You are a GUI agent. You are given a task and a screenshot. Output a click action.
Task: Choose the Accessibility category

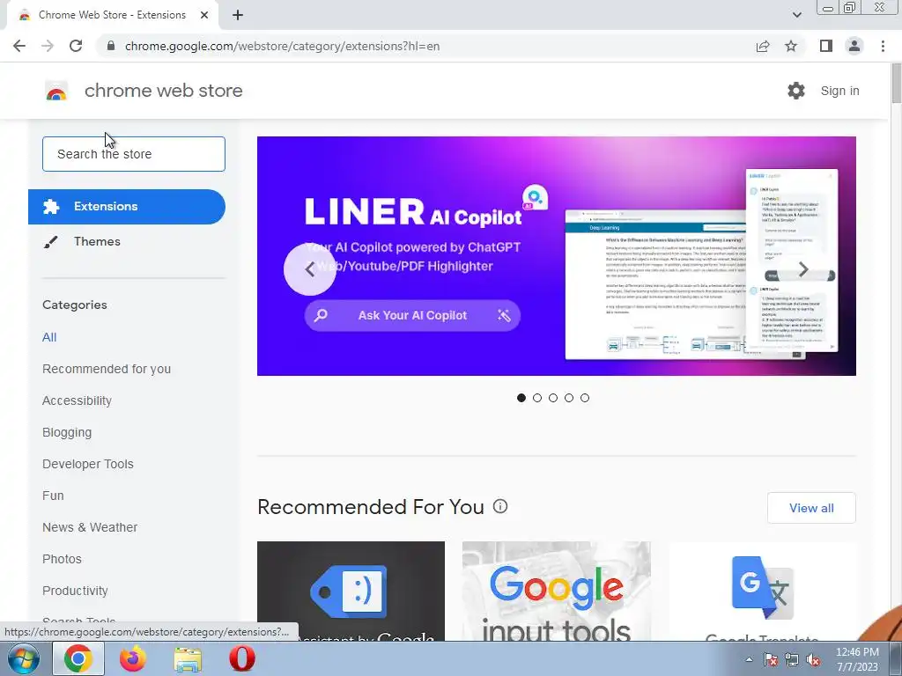[78, 400]
